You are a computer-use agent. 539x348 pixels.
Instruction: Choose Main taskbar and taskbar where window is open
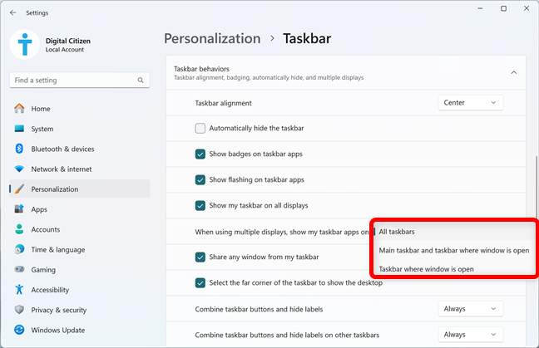point(454,251)
